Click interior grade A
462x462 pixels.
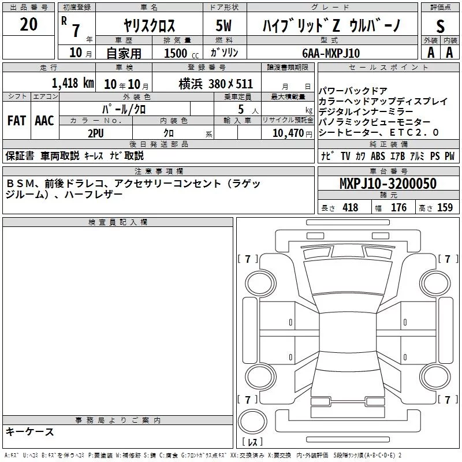pos(449,53)
